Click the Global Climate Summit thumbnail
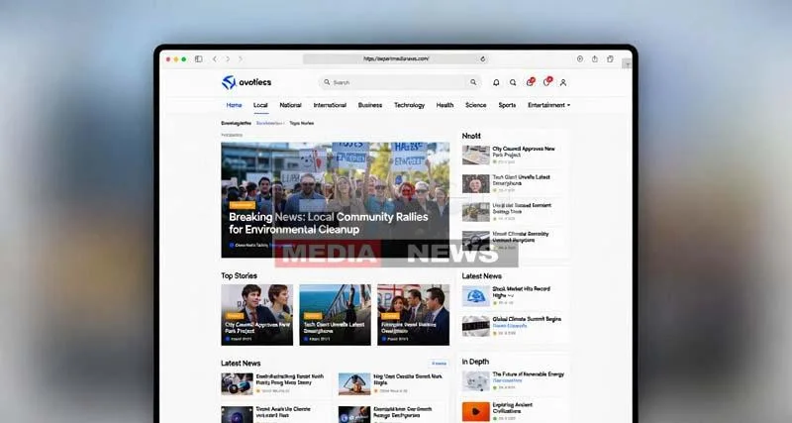 coord(476,326)
